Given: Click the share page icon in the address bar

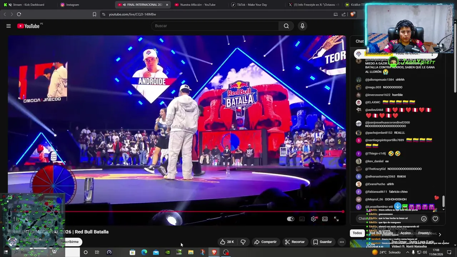Looking at the screenshot, I should pos(343,14).
